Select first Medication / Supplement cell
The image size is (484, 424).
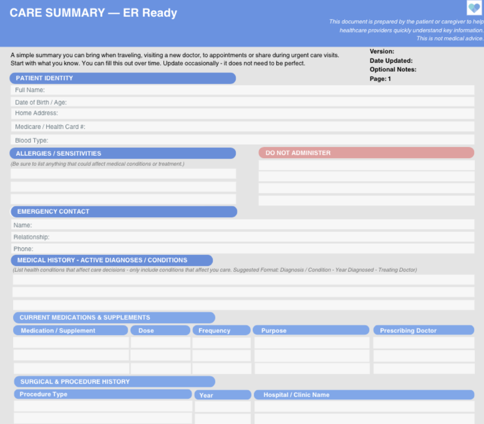pos(71,343)
